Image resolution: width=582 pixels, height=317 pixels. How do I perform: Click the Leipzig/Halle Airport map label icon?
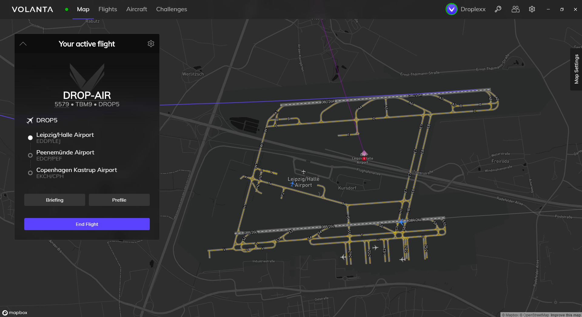coord(303,172)
